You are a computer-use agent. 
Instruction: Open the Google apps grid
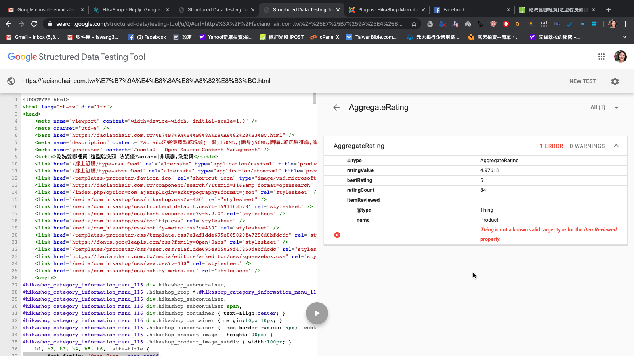[x=601, y=57]
